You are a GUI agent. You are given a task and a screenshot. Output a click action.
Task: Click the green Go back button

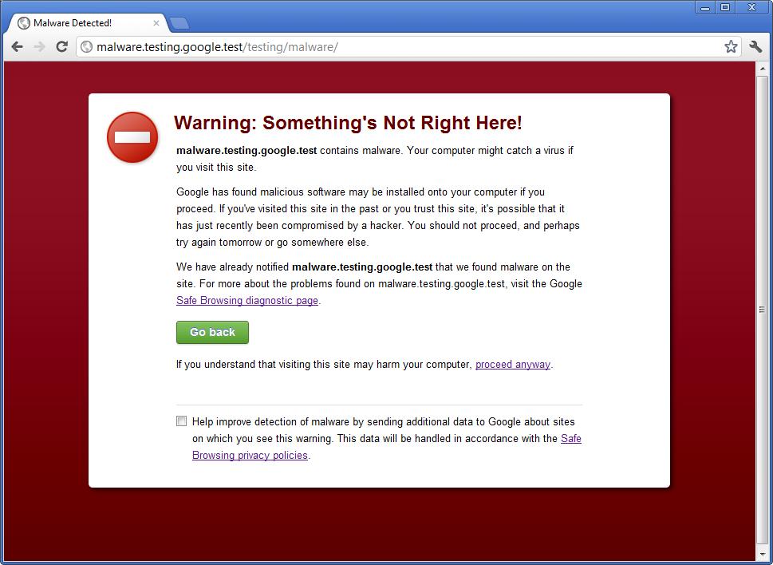pyautogui.click(x=211, y=332)
